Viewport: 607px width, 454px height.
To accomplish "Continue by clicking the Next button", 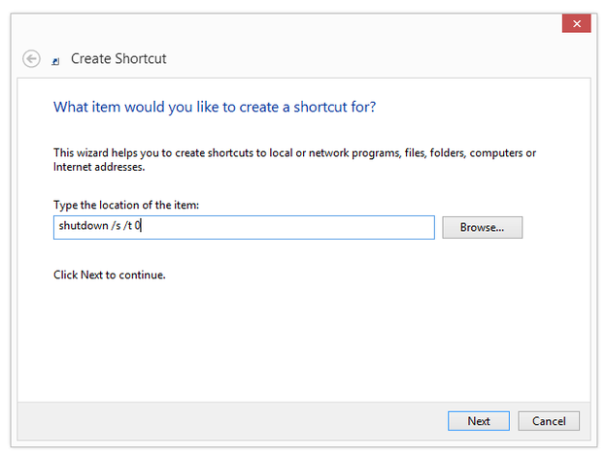I will pyautogui.click(x=479, y=421).
